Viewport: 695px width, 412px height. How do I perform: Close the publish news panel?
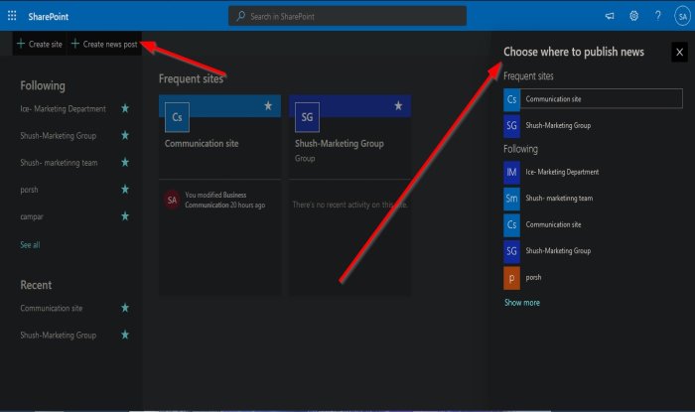pos(679,53)
